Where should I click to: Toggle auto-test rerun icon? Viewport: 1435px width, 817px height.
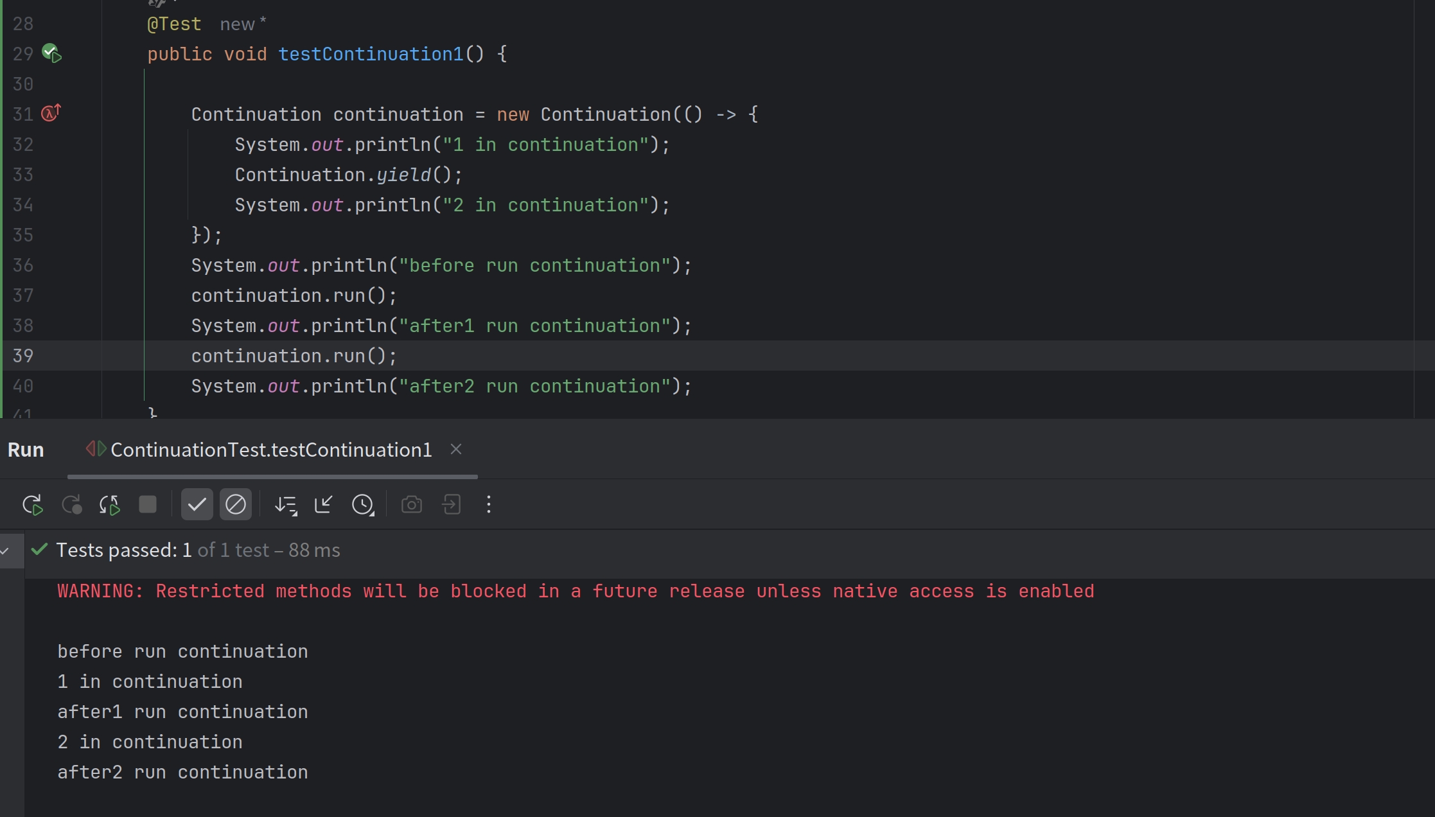coord(109,505)
